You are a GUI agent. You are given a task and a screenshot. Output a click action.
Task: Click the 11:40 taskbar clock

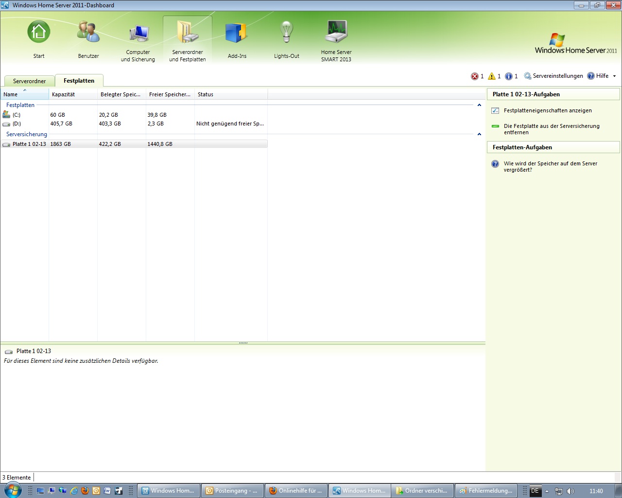click(596, 491)
